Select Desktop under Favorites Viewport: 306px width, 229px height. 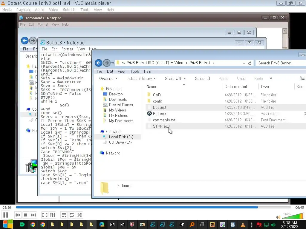pos(116,94)
